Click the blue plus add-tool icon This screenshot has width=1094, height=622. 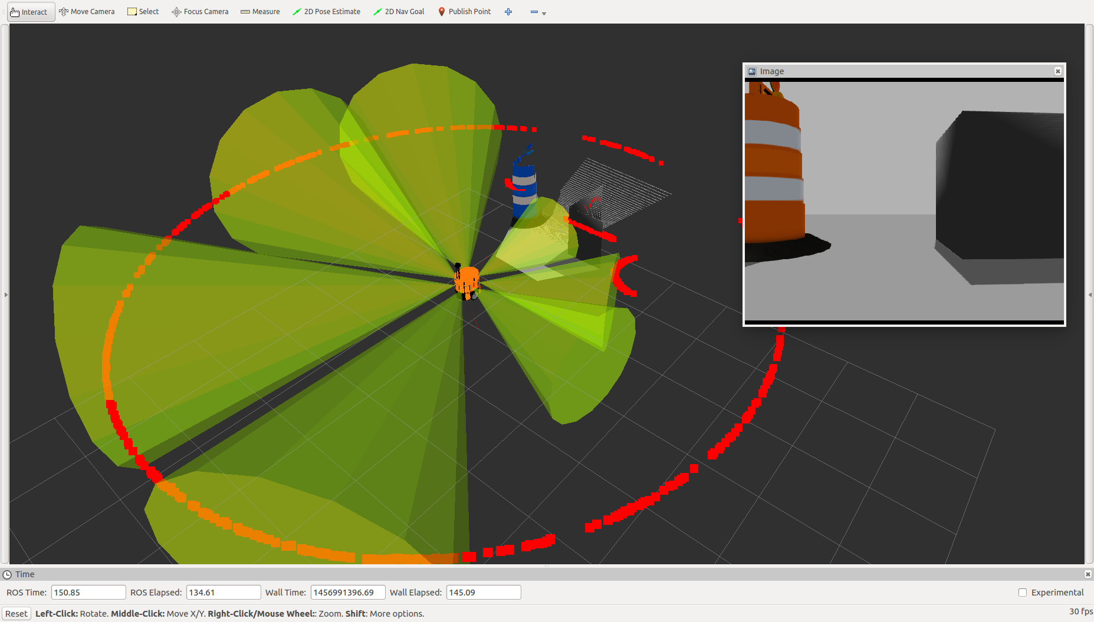pos(508,12)
